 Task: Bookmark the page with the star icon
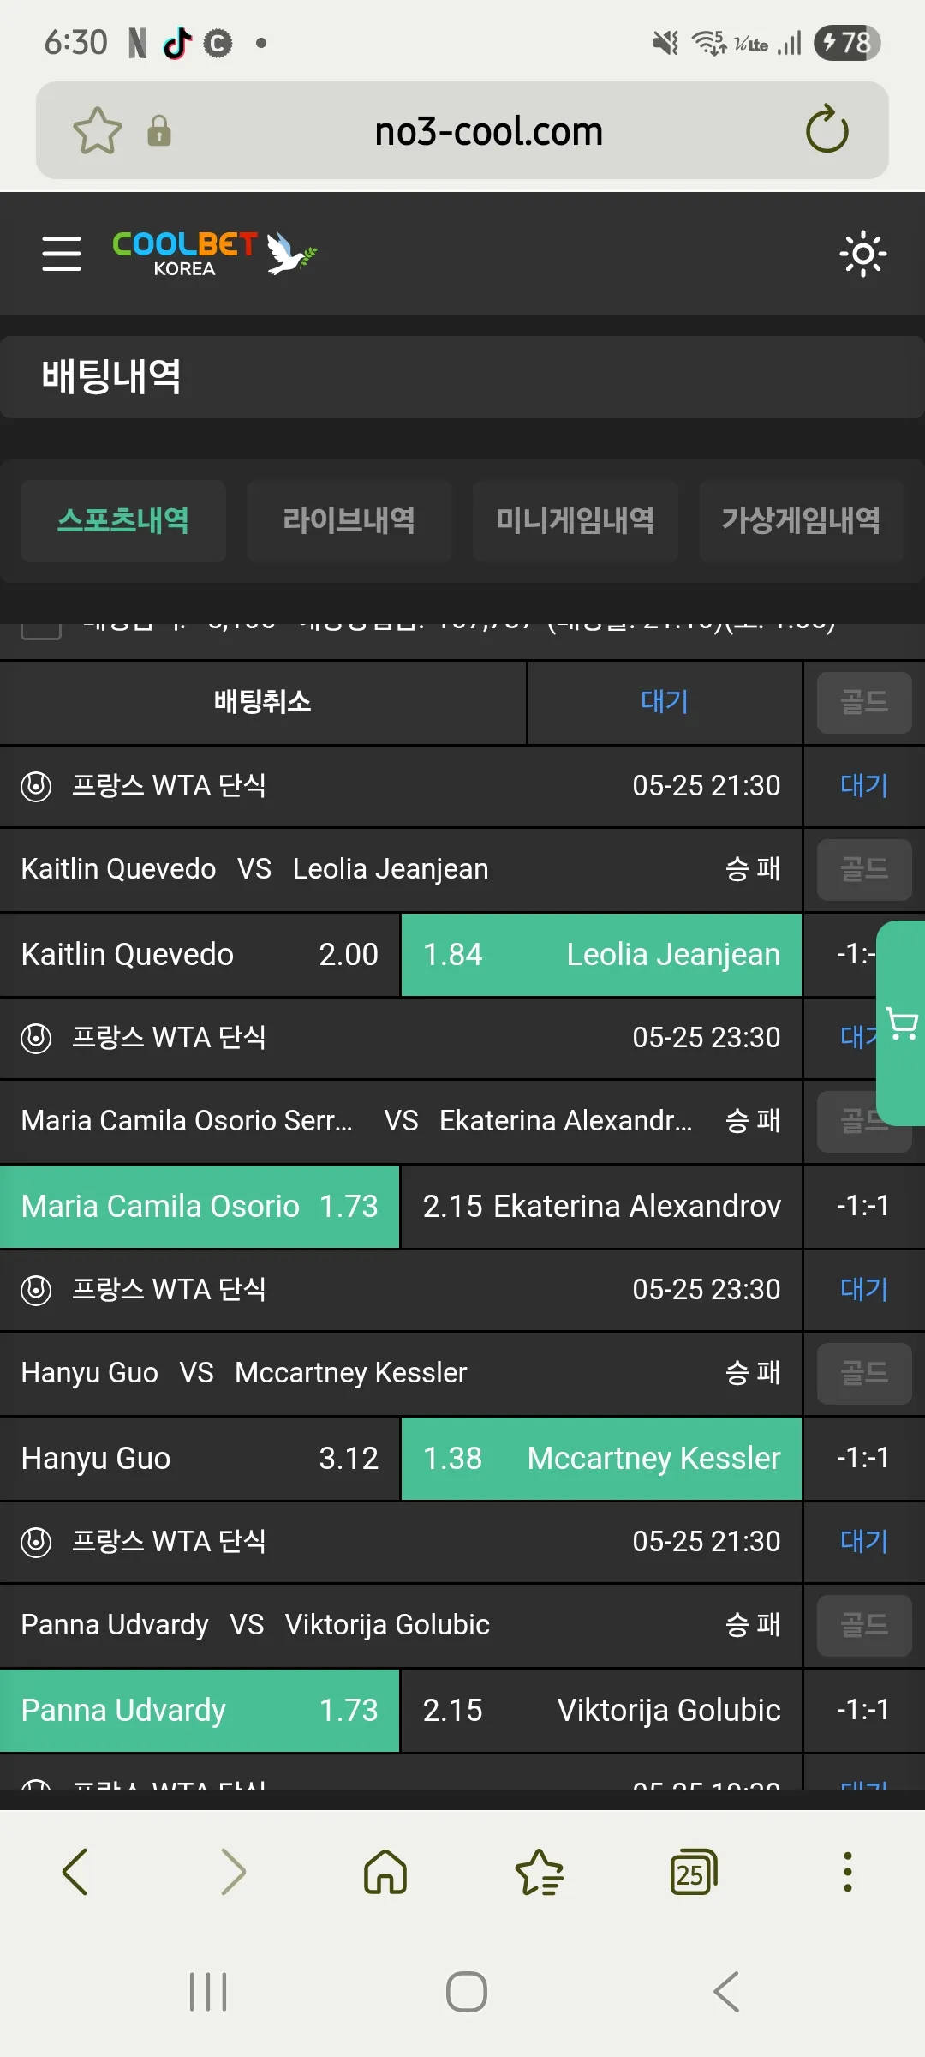[98, 131]
